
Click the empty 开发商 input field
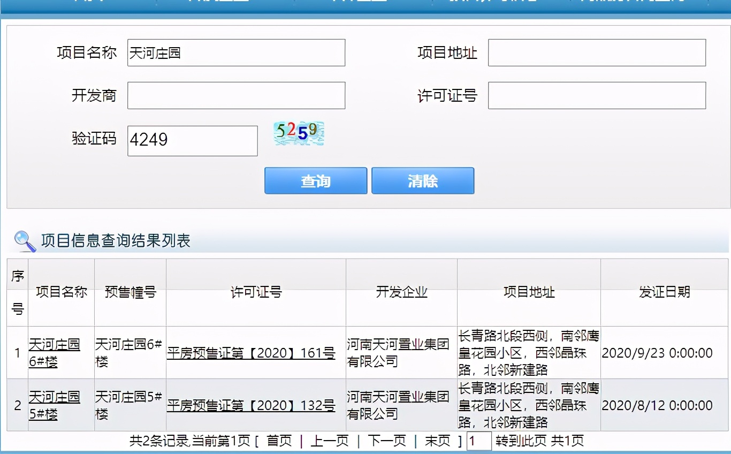(x=235, y=95)
